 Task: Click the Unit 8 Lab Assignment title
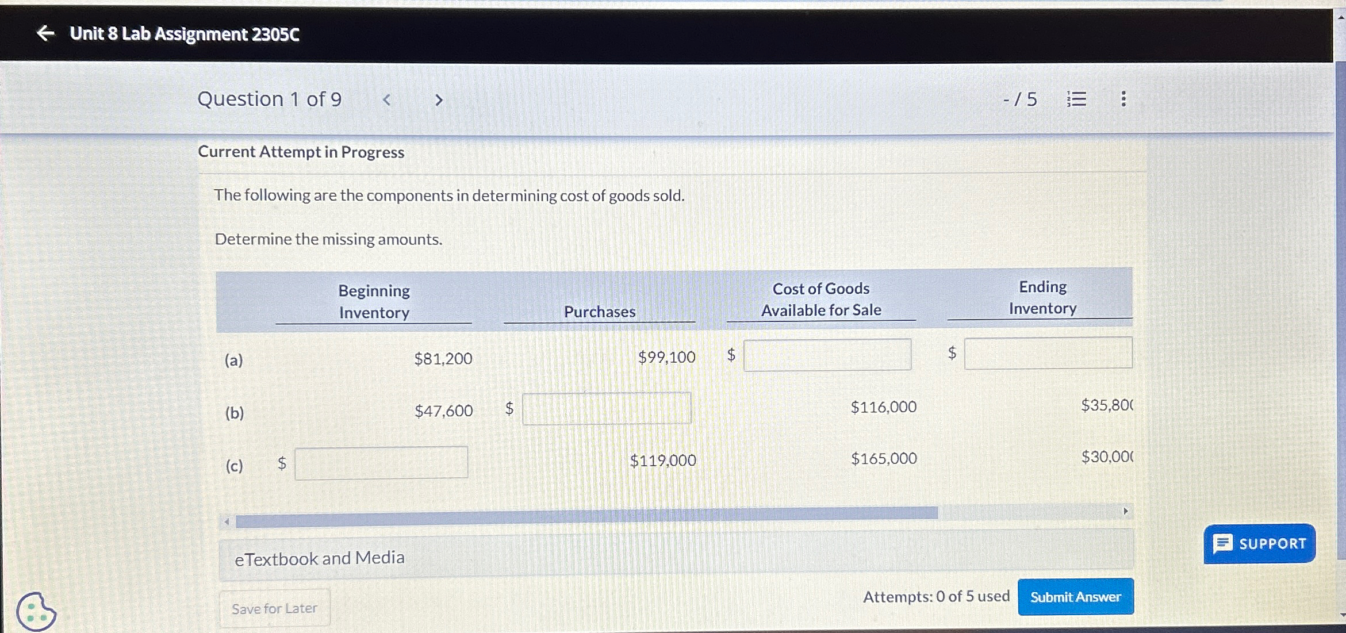pos(184,34)
